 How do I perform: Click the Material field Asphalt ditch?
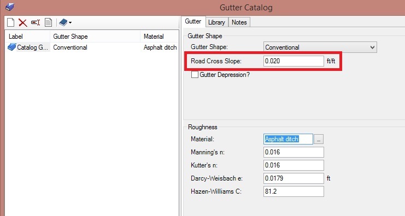(288, 139)
